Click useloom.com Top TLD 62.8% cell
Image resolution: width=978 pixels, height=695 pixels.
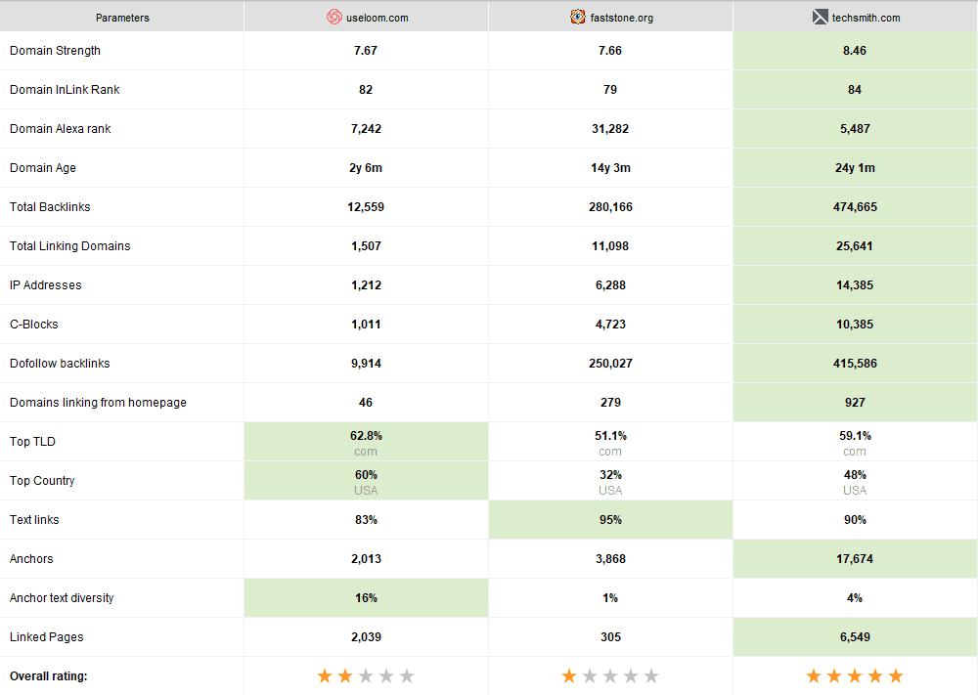click(x=366, y=441)
